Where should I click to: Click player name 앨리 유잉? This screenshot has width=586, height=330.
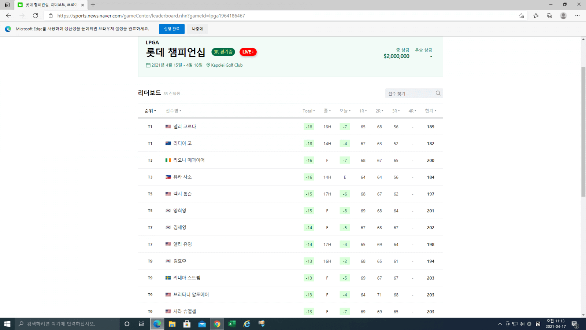182,244
